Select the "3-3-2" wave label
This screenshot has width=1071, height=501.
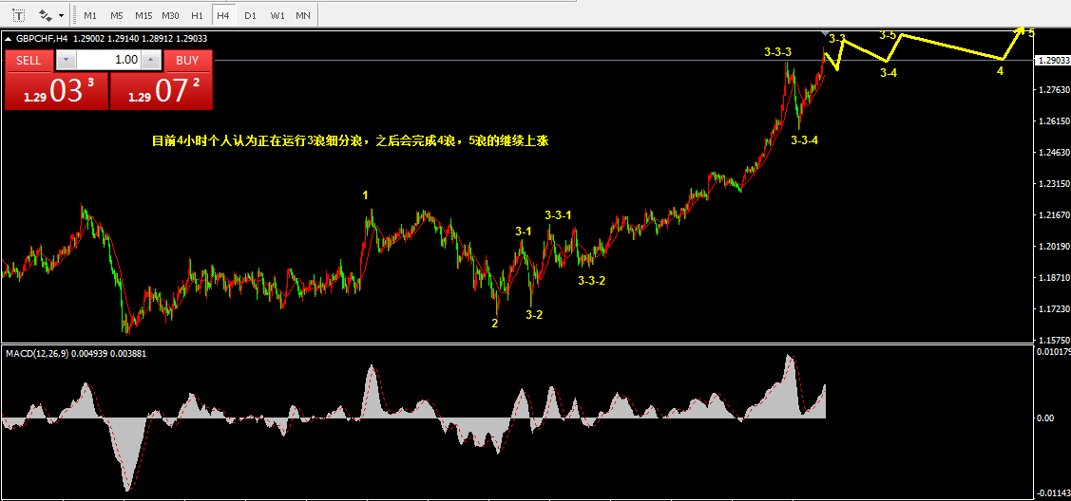(591, 280)
